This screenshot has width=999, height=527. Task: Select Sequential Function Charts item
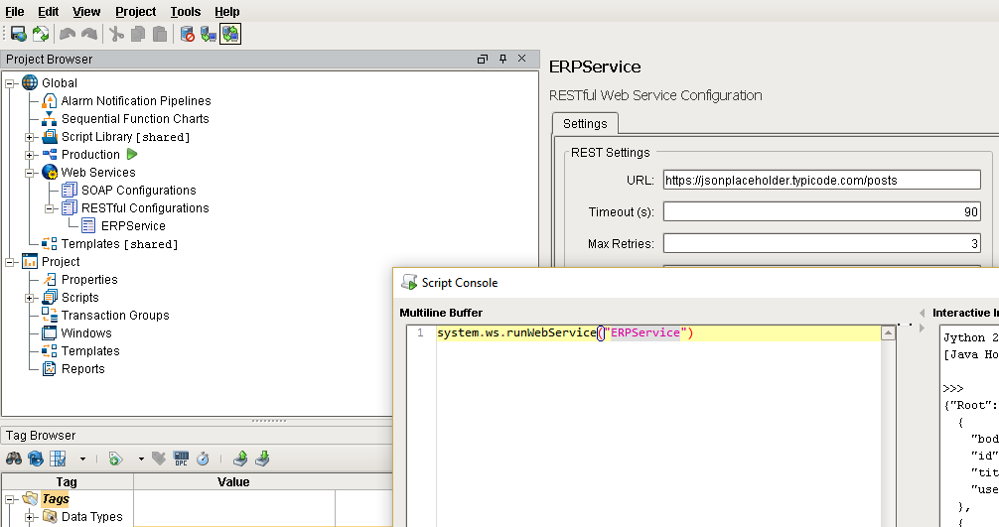pyautogui.click(x=135, y=118)
